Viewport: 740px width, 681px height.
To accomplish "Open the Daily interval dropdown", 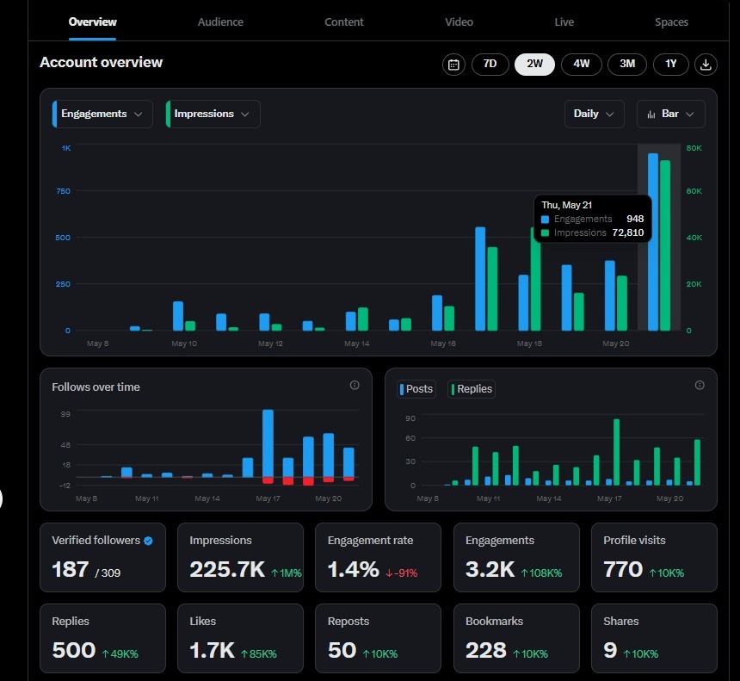I will (x=595, y=114).
